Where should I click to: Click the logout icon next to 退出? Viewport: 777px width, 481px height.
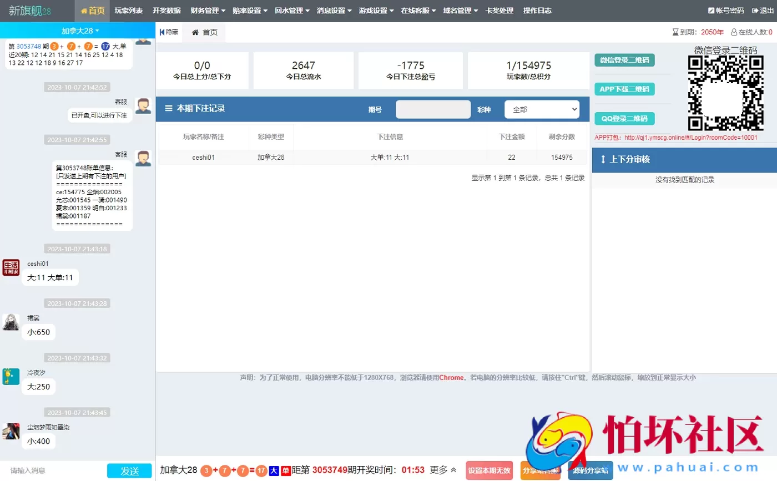pyautogui.click(x=755, y=10)
